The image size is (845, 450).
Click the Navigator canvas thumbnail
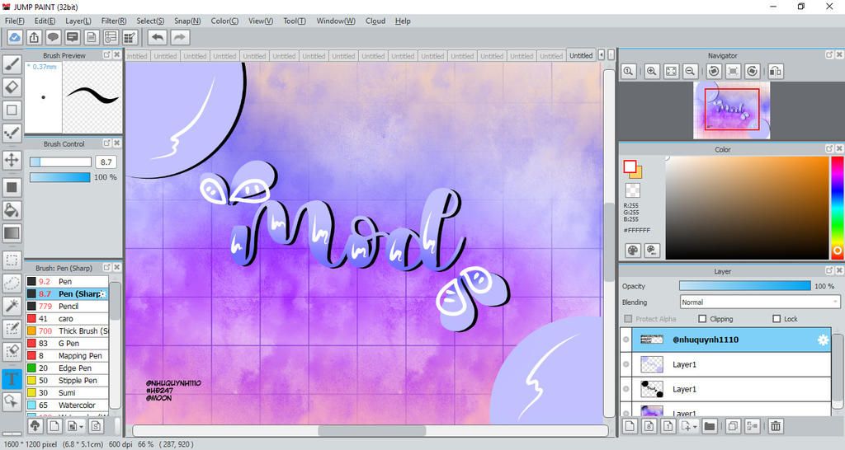pyautogui.click(x=731, y=110)
